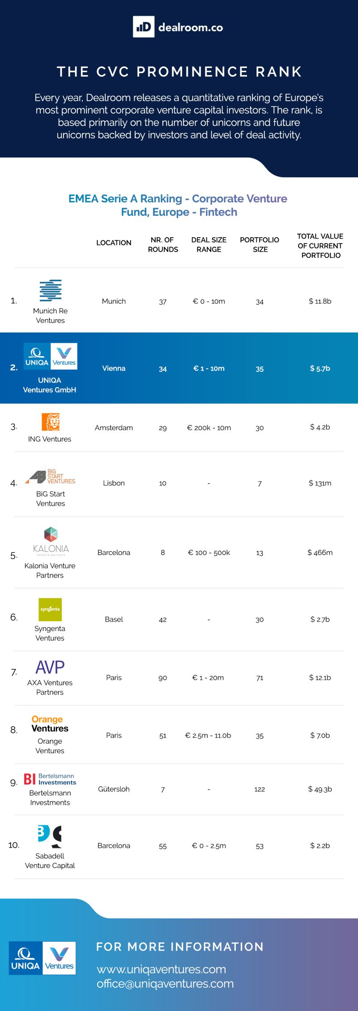Click the AXA Ventures Partners name label
The width and height of the screenshot is (358, 1011).
[50, 687]
